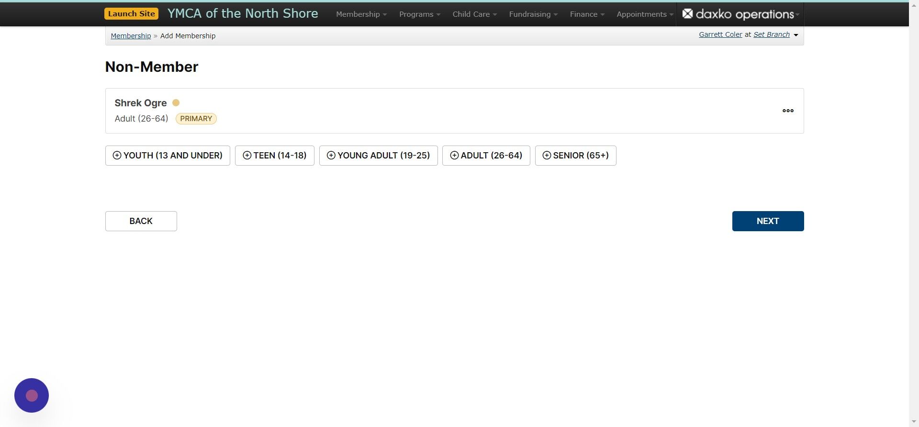Click the Adult (26-64) label under Shrek Ogre
This screenshot has width=919, height=427.
[x=141, y=119]
